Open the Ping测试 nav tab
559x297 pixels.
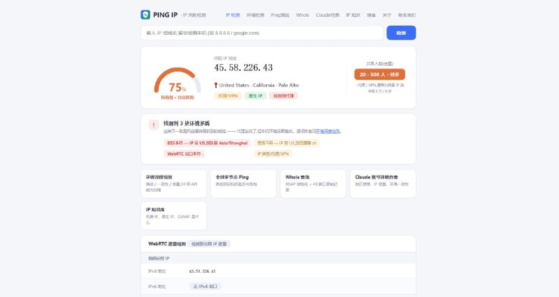(x=280, y=15)
